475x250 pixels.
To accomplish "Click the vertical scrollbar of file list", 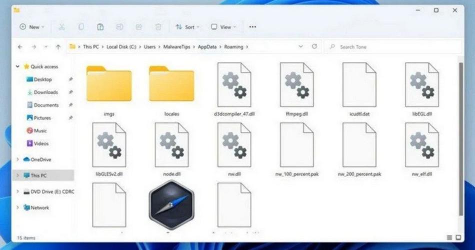I will [461, 139].
